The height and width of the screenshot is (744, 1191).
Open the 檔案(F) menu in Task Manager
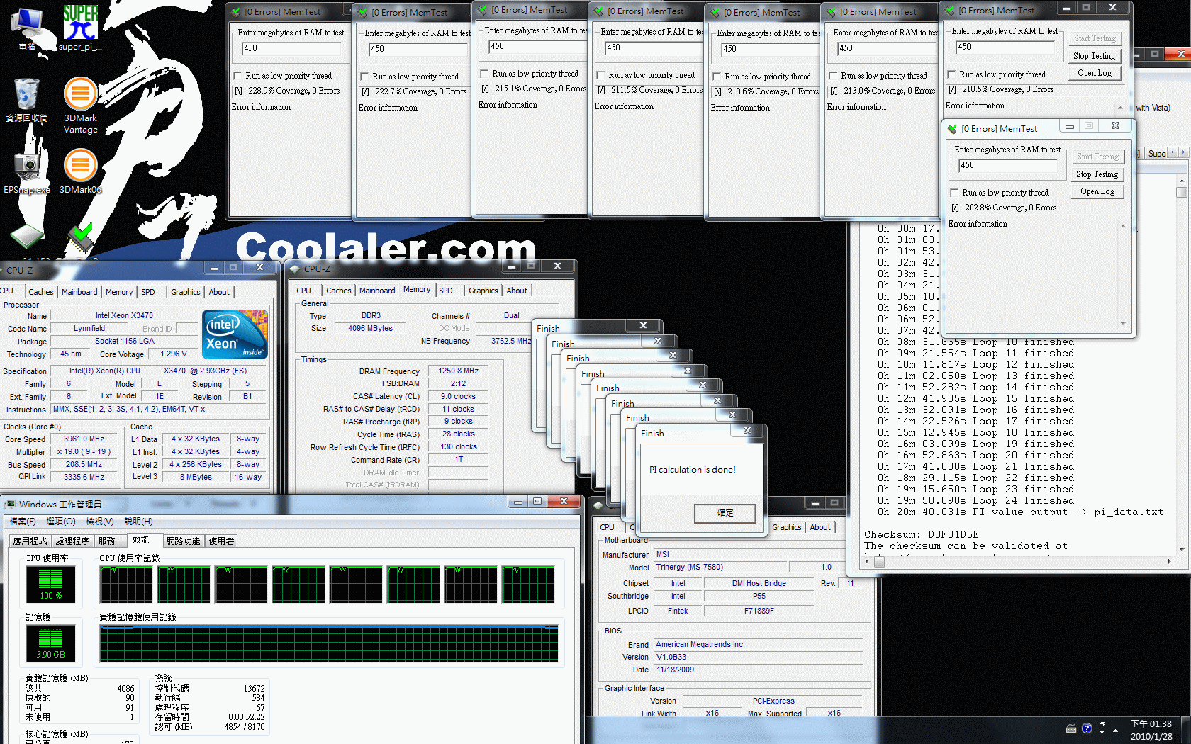tap(23, 522)
